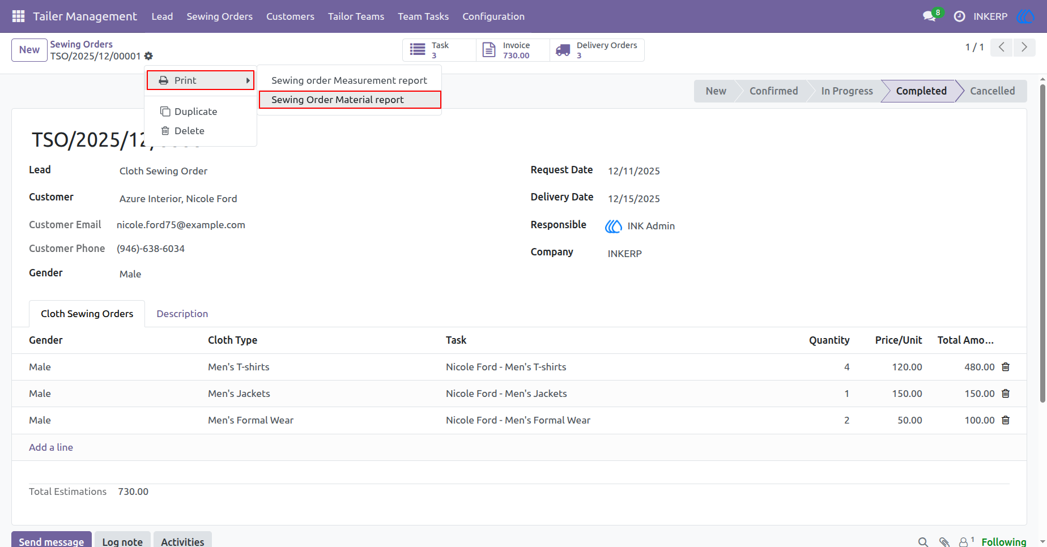Set status to In Progress stage

click(x=846, y=91)
